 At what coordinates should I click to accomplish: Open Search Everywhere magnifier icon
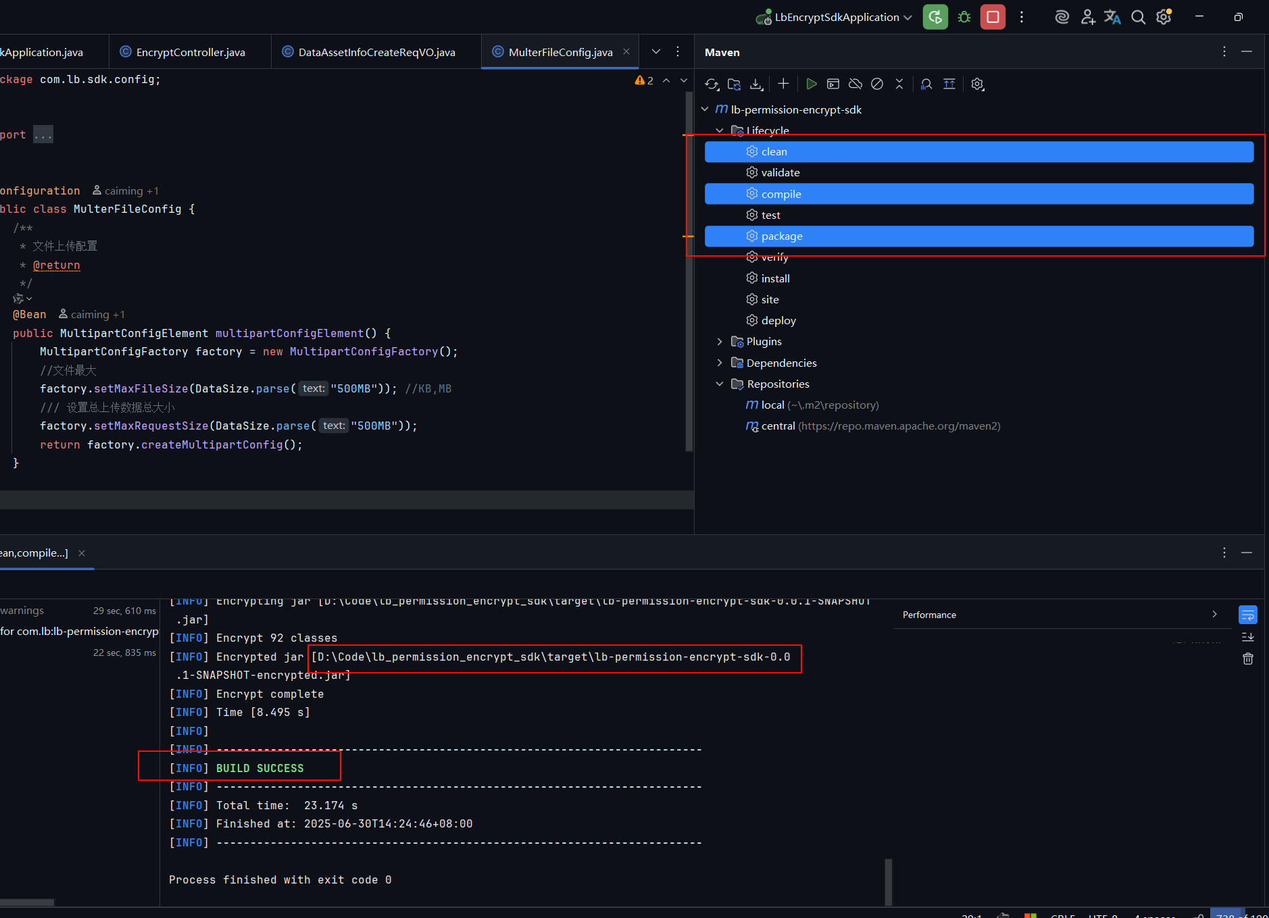pos(1139,17)
